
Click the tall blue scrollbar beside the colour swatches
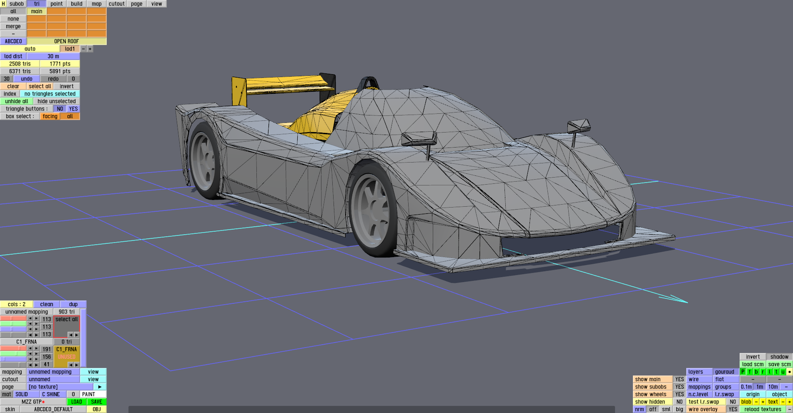click(83, 338)
